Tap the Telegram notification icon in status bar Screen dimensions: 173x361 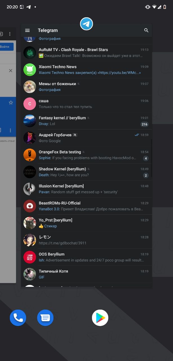28,7
